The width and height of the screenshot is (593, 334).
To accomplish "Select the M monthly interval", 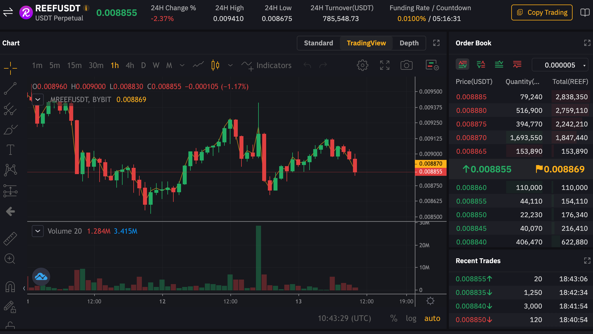I will tap(169, 65).
